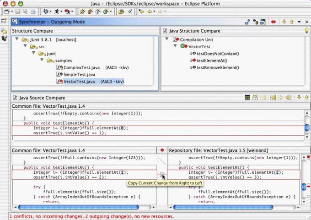Select next change in Java Source Compare
311x220 pixels.
(x=299, y=97)
